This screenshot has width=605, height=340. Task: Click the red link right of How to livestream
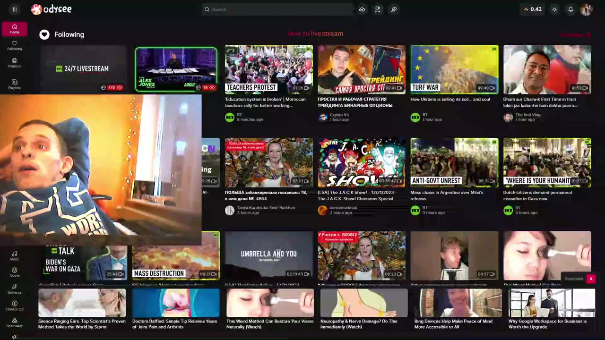coord(574,34)
